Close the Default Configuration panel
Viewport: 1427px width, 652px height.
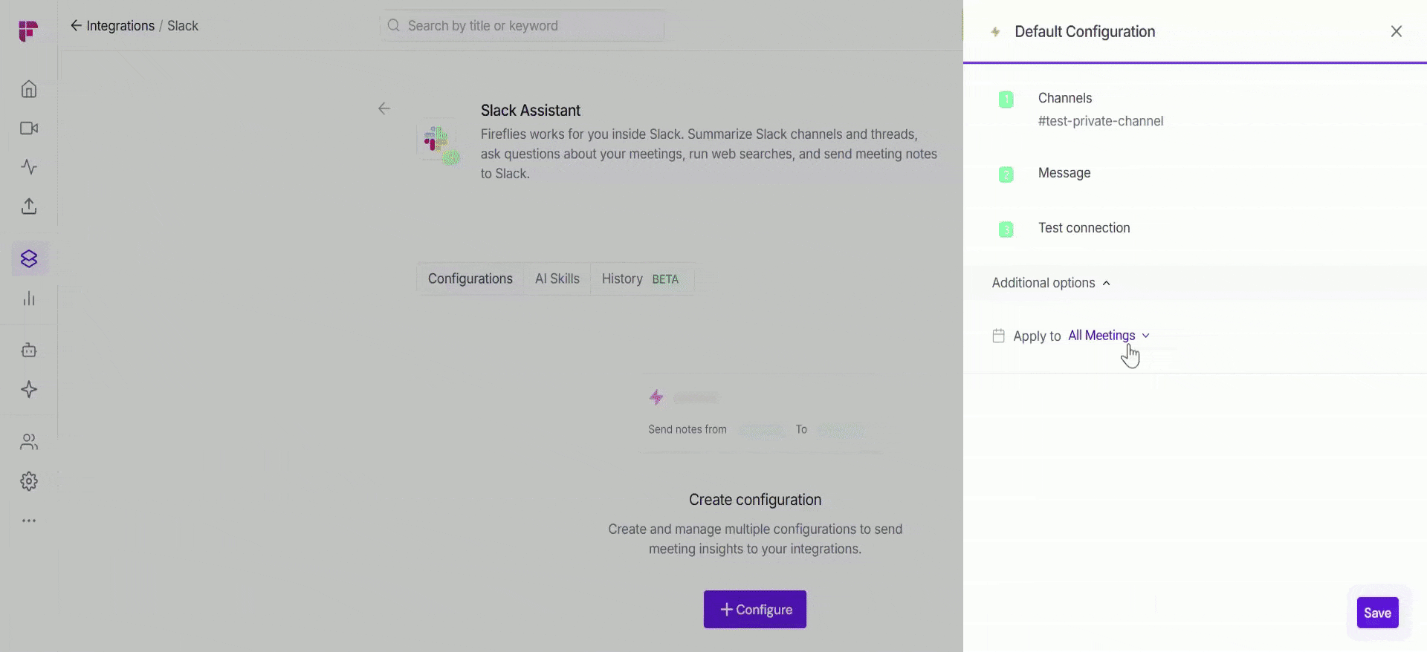click(1397, 31)
